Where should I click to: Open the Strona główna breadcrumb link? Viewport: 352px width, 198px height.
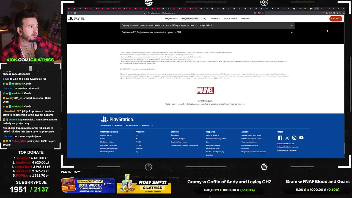(x=105, y=125)
